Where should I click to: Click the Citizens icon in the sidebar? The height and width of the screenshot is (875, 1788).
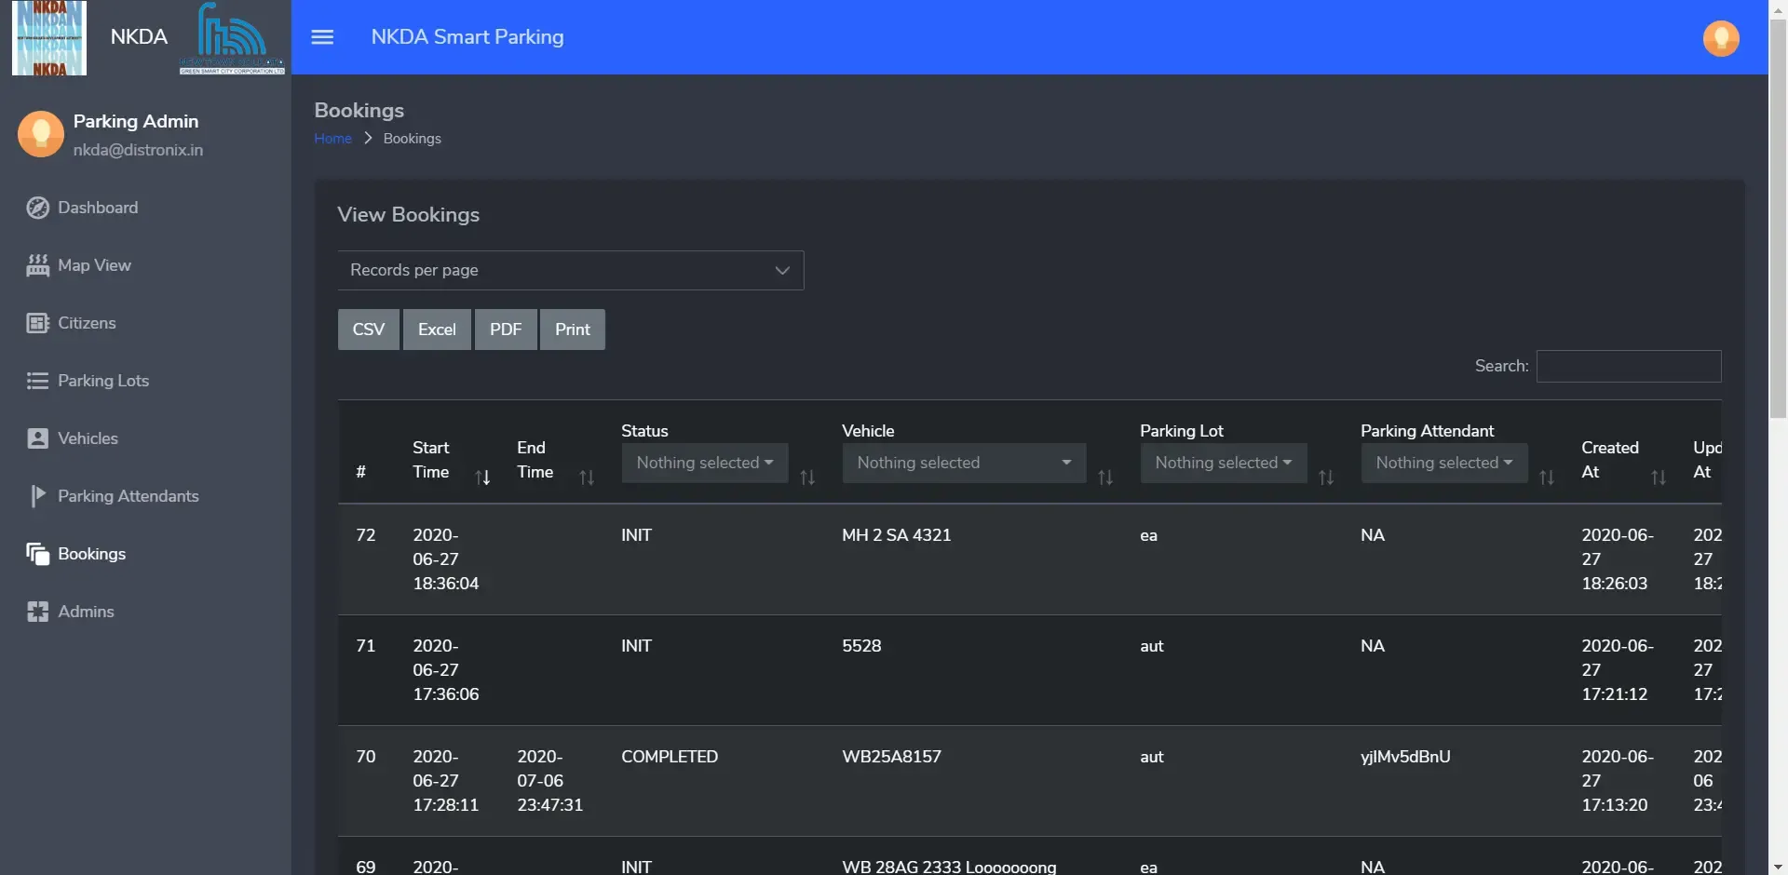point(36,323)
